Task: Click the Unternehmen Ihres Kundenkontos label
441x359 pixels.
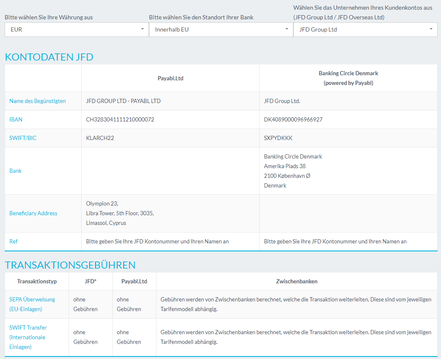Action: point(363,12)
